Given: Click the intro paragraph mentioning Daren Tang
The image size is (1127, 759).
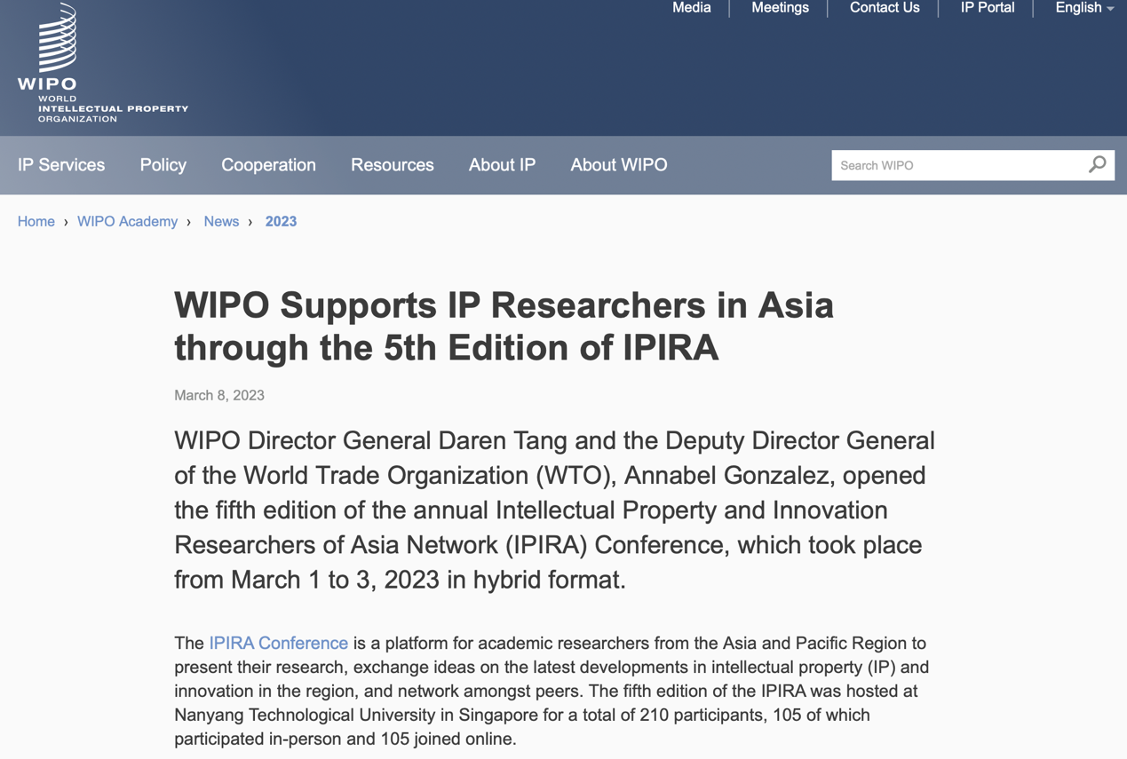Looking at the screenshot, I should 555,510.
